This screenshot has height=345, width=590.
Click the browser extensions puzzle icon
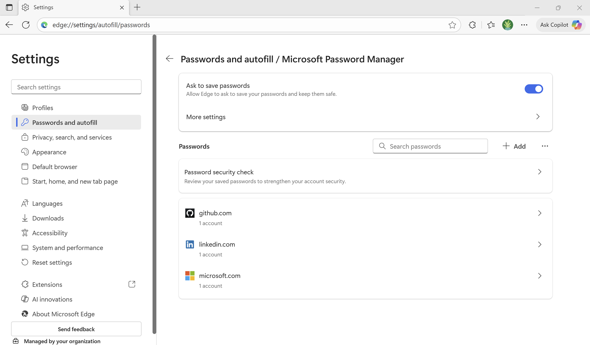[472, 25]
